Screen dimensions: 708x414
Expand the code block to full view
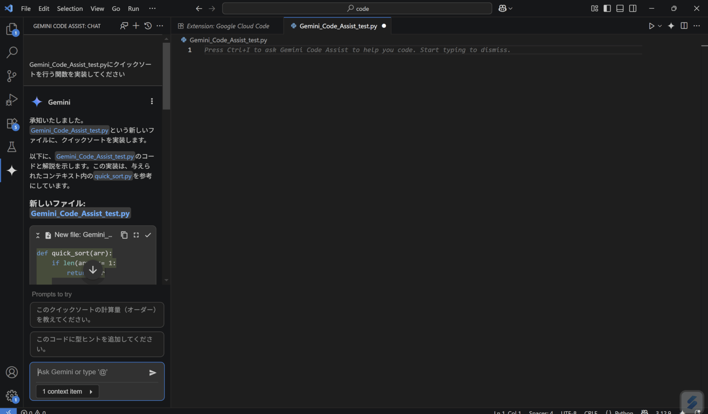[136, 235]
